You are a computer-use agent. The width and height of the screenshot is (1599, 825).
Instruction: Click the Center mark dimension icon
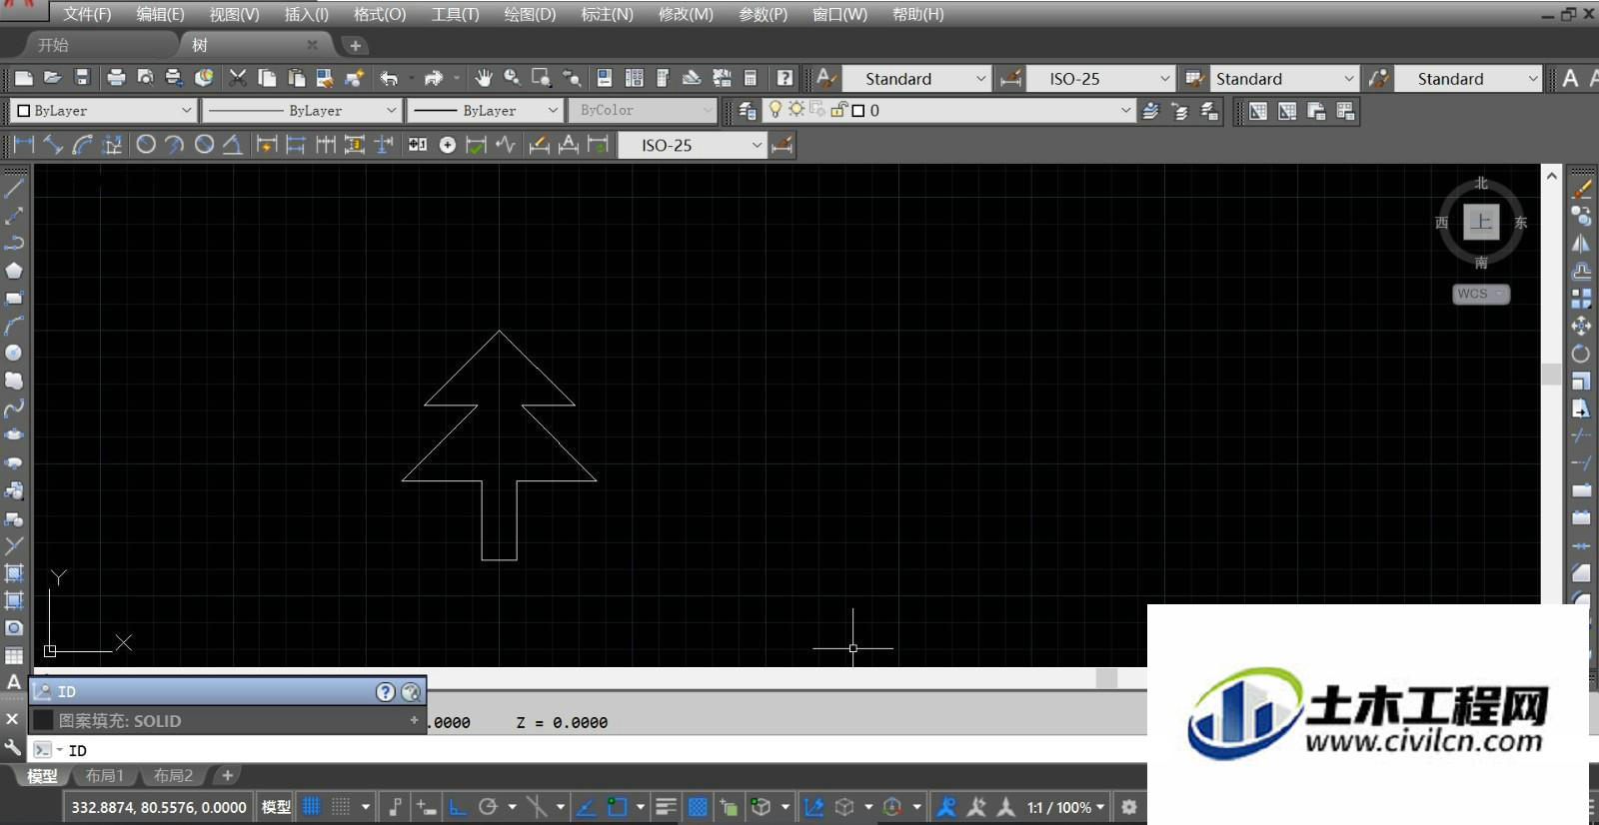448,145
